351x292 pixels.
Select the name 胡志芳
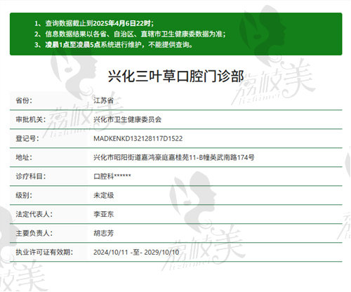coord(104,233)
